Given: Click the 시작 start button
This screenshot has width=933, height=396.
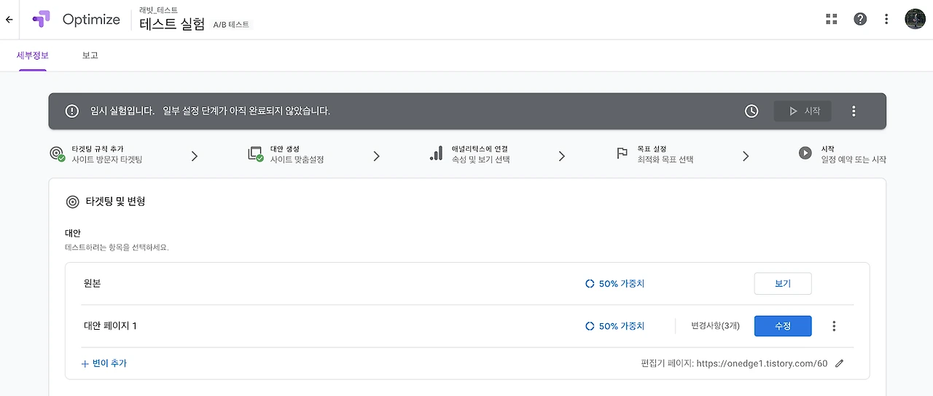Looking at the screenshot, I should [803, 111].
